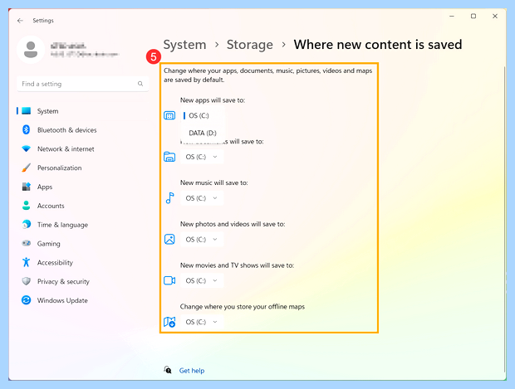Click the Accessibility figure icon
Image resolution: width=515 pixels, height=389 pixels.
(x=27, y=262)
